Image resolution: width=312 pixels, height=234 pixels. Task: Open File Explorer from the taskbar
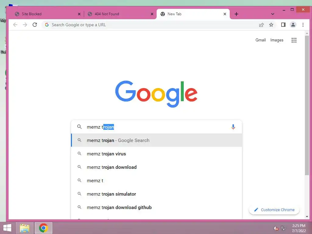(25, 228)
